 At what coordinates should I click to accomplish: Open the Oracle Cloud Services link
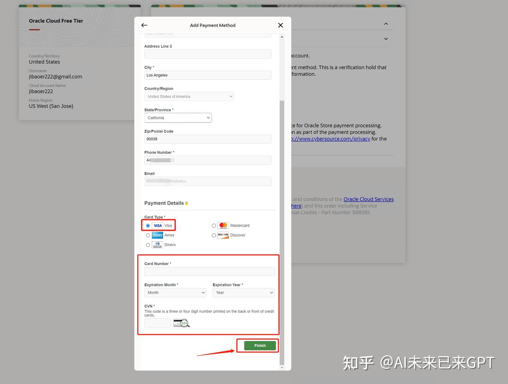pos(369,199)
